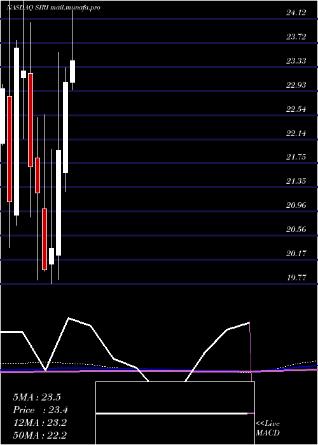The image size is (318, 445).
Task: Click the 20.56 price axis label
Action: click(x=296, y=229)
